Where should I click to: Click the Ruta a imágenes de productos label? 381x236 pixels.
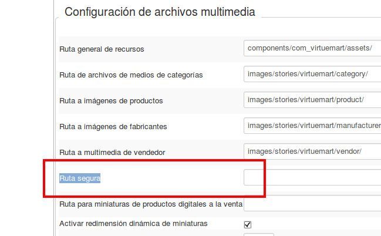click(111, 101)
